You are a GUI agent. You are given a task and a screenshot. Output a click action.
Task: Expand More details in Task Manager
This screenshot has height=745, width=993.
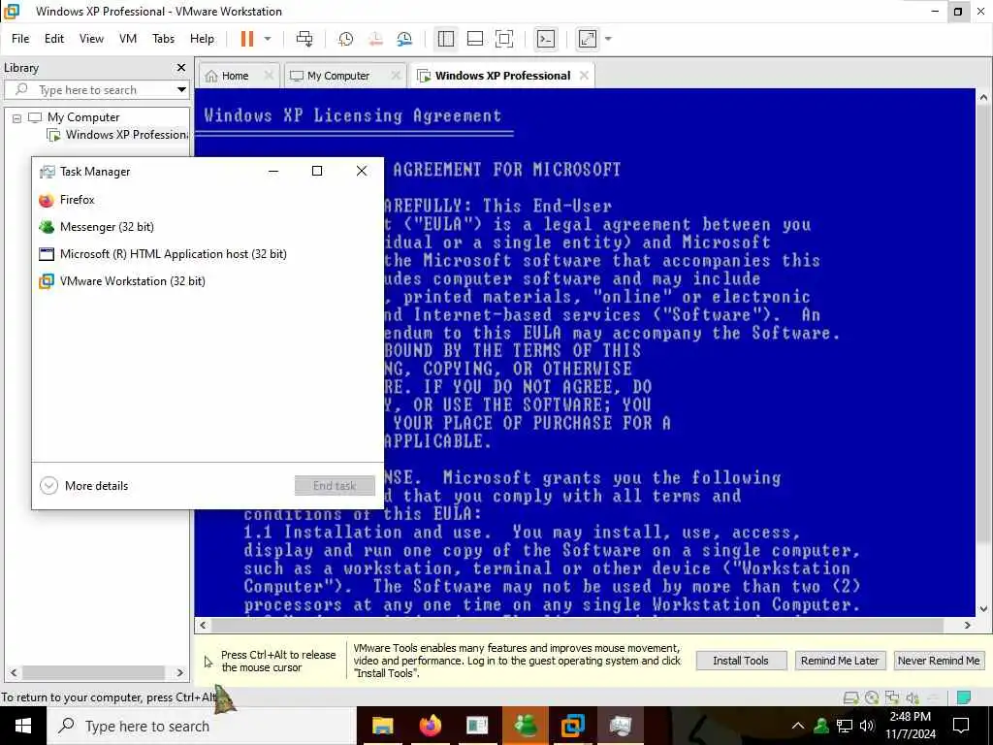(84, 486)
